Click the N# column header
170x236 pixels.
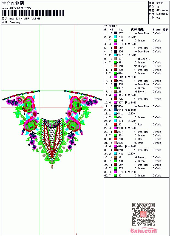(x=111, y=30)
